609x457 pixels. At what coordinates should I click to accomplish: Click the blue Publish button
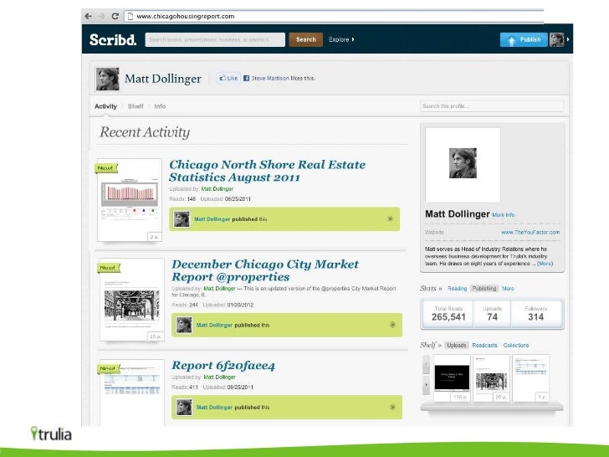(x=524, y=39)
